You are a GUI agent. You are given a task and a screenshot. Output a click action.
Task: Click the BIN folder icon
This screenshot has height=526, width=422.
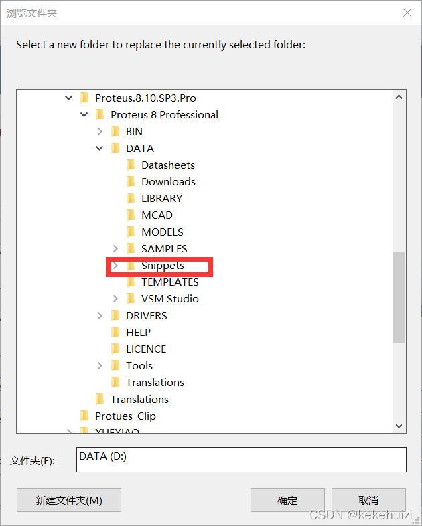tap(115, 131)
